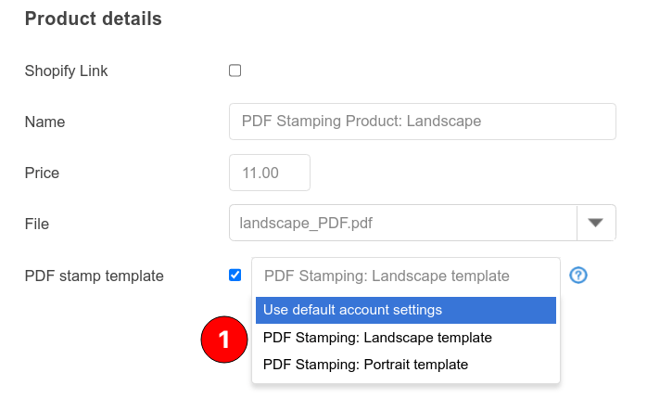647x398 pixels.
Task: Focus the Name input field
Action: [x=422, y=122]
